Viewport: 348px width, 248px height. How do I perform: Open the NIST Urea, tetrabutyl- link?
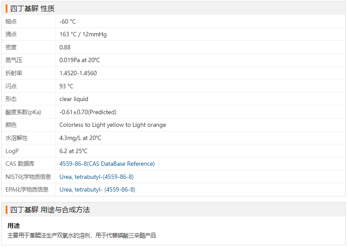coord(96,177)
